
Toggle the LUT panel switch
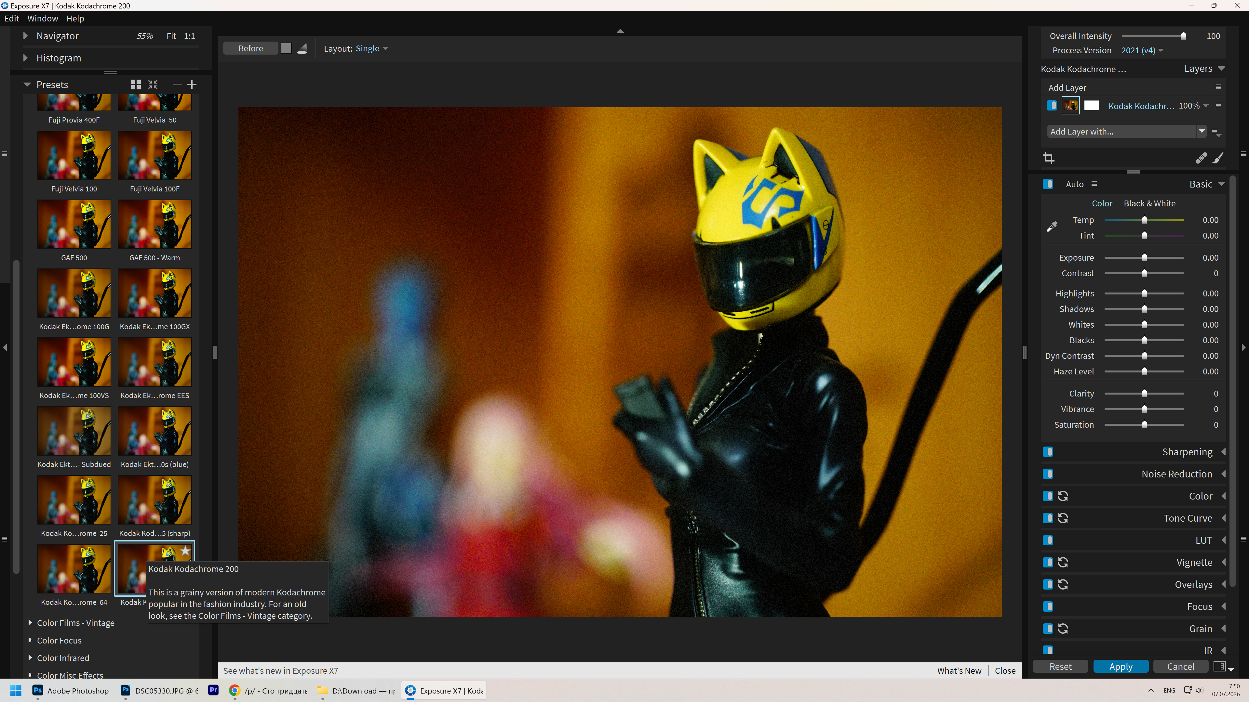1048,540
